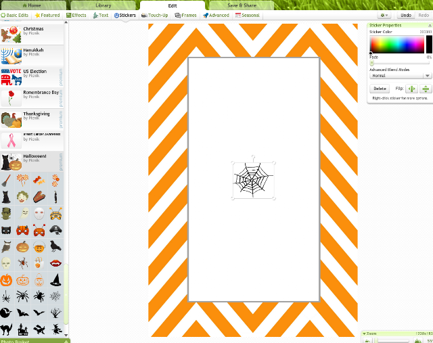Select the crow sticker
433x343 pixels.
pos(55,246)
